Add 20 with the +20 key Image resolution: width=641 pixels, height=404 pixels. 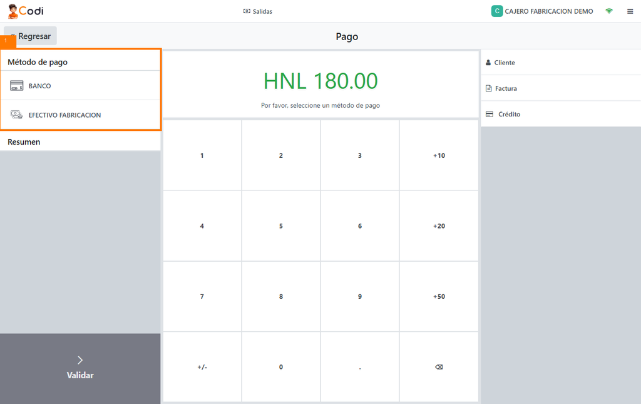[x=439, y=225]
